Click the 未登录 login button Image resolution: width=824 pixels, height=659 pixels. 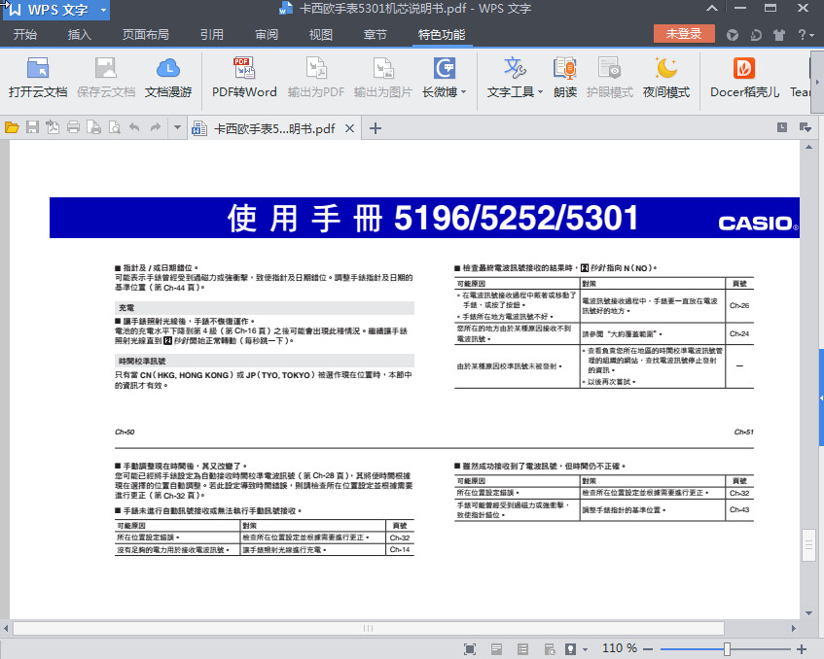(684, 34)
